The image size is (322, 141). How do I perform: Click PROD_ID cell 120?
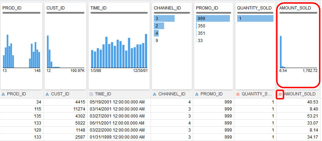21,130
